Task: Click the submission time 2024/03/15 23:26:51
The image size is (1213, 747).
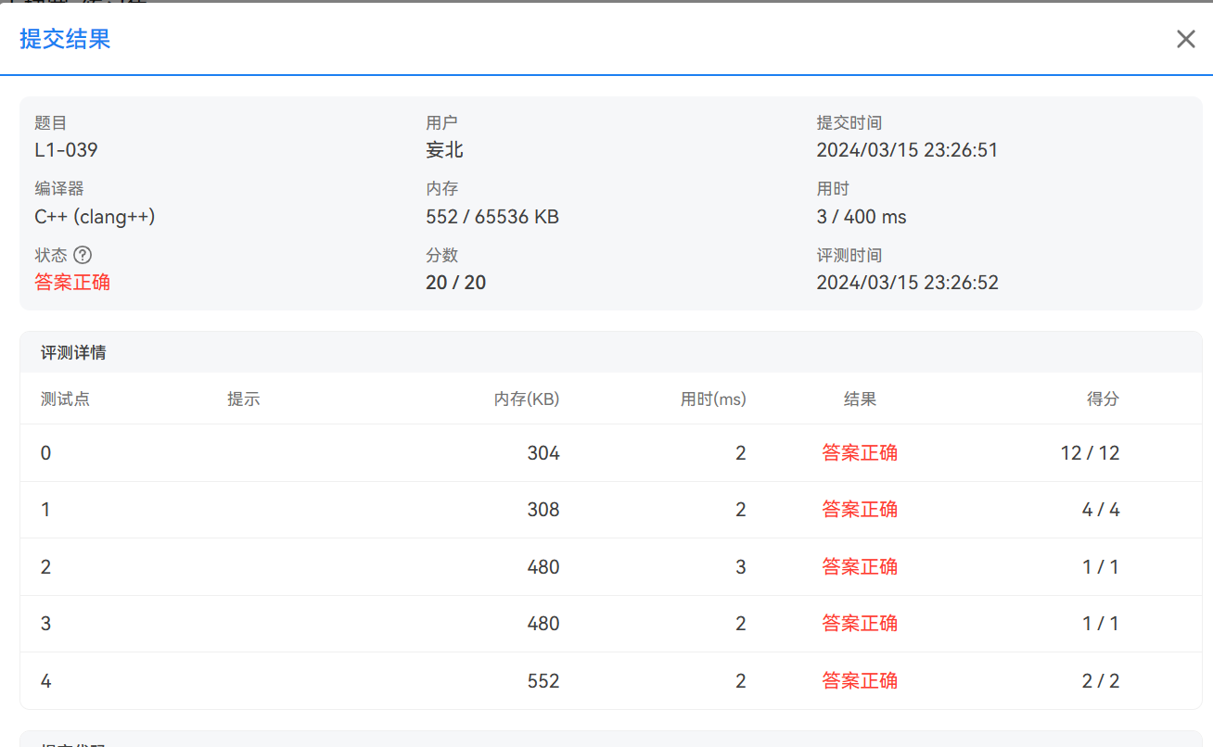Action: pos(907,150)
